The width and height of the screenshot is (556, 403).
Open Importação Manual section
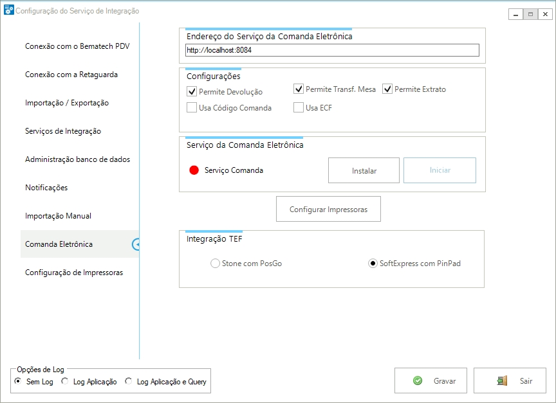[58, 216]
